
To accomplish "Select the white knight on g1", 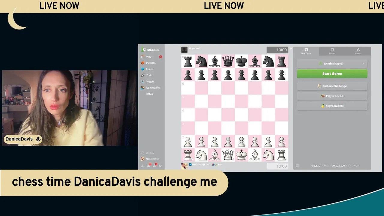I will (268, 155).
